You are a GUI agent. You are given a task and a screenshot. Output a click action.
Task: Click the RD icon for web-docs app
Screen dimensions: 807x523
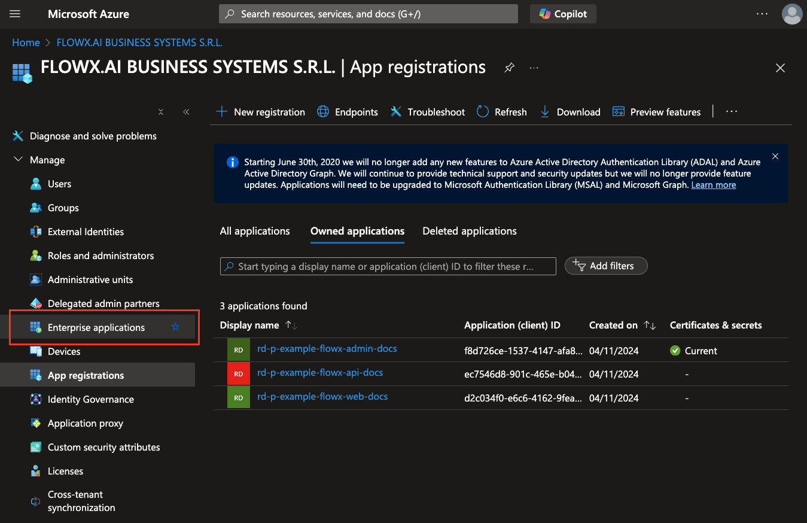(x=238, y=398)
